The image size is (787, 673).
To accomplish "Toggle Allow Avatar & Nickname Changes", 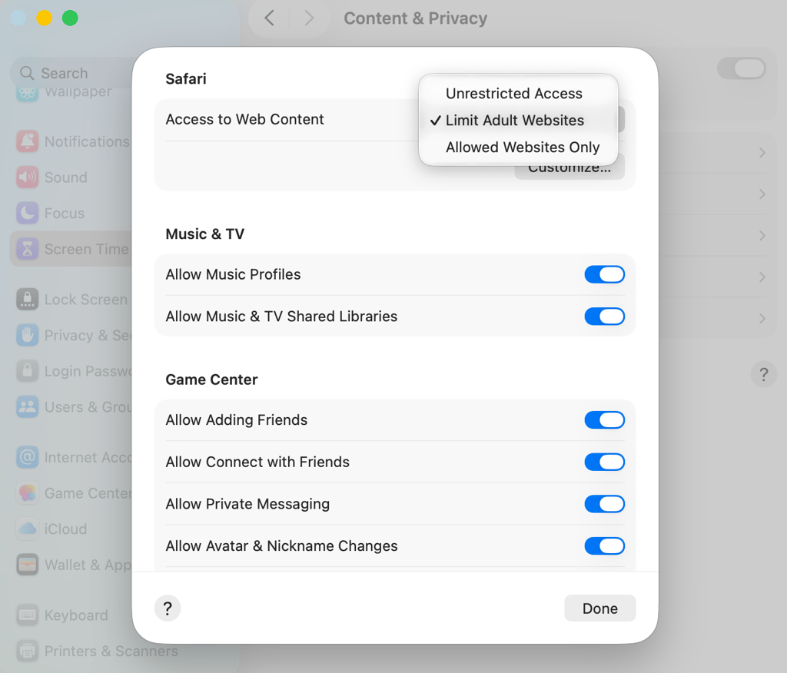I will click(604, 545).
